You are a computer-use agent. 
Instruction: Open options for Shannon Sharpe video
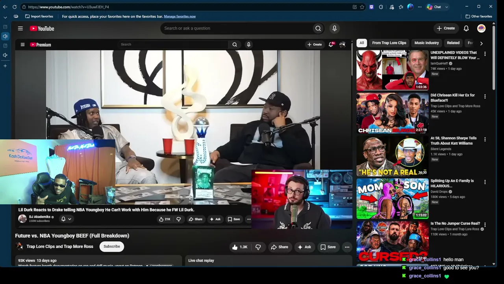485,140
